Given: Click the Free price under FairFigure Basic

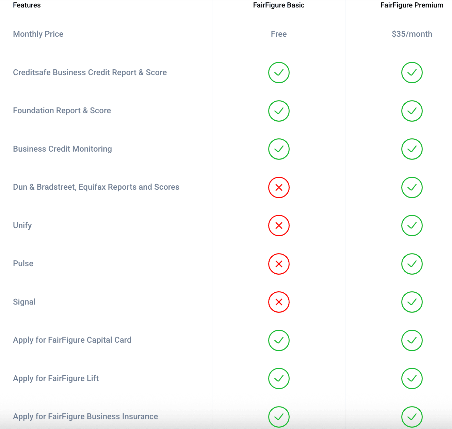Looking at the screenshot, I should pos(279,34).
